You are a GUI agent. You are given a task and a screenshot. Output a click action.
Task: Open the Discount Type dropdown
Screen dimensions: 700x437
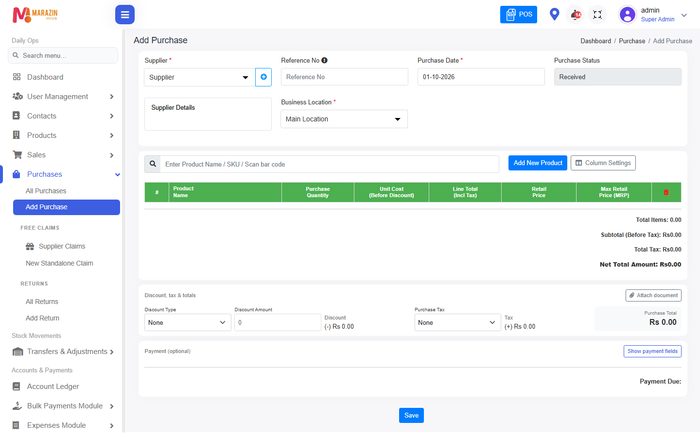[x=188, y=322]
